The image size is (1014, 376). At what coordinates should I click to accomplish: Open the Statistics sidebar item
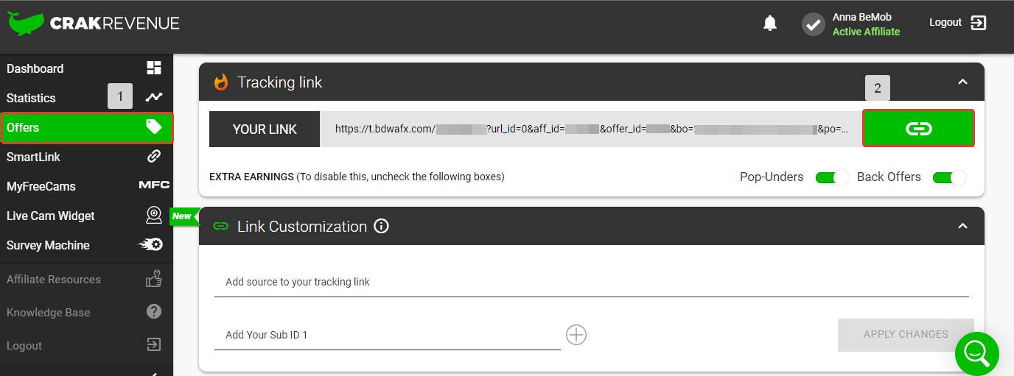point(31,98)
